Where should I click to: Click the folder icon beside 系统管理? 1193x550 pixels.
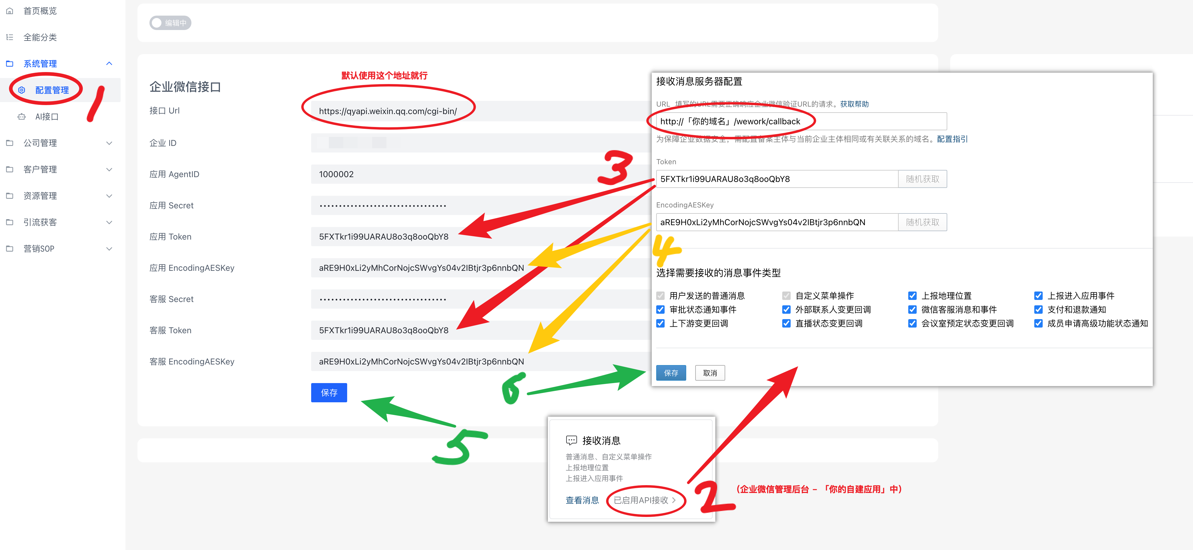(10, 63)
